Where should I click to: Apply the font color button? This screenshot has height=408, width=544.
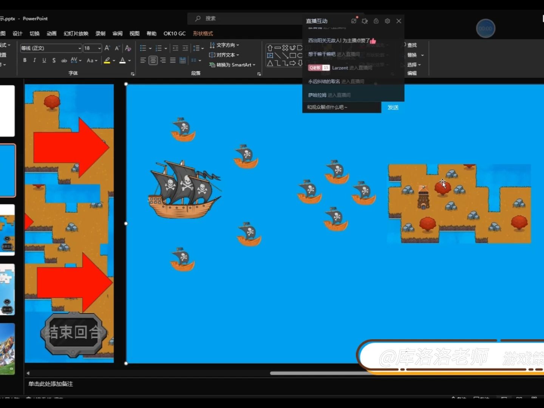pos(122,60)
